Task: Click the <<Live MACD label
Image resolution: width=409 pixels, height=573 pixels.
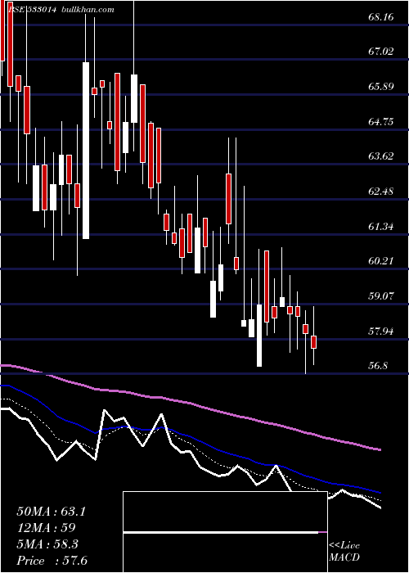Action: tap(344, 552)
